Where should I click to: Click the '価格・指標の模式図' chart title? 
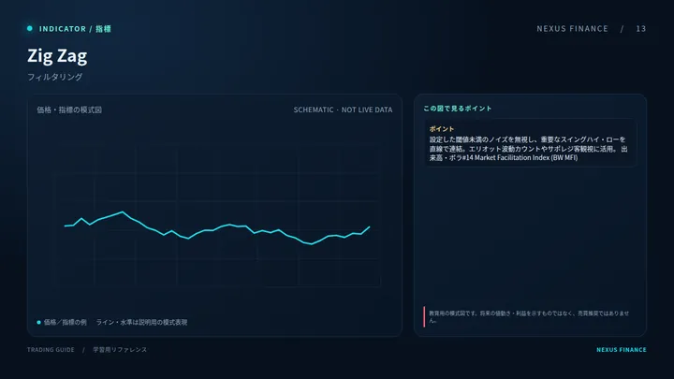click(69, 110)
